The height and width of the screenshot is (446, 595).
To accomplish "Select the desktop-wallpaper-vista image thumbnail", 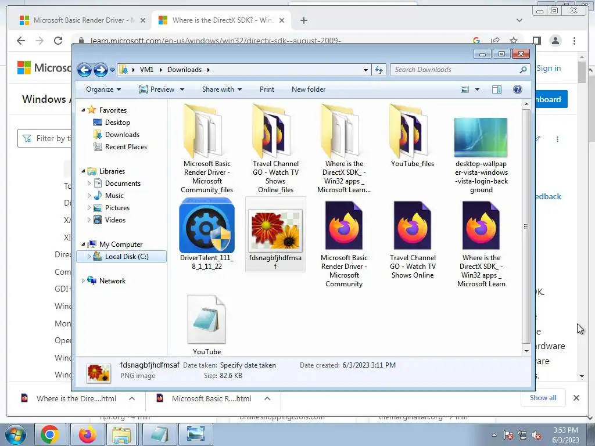I will coord(481,137).
